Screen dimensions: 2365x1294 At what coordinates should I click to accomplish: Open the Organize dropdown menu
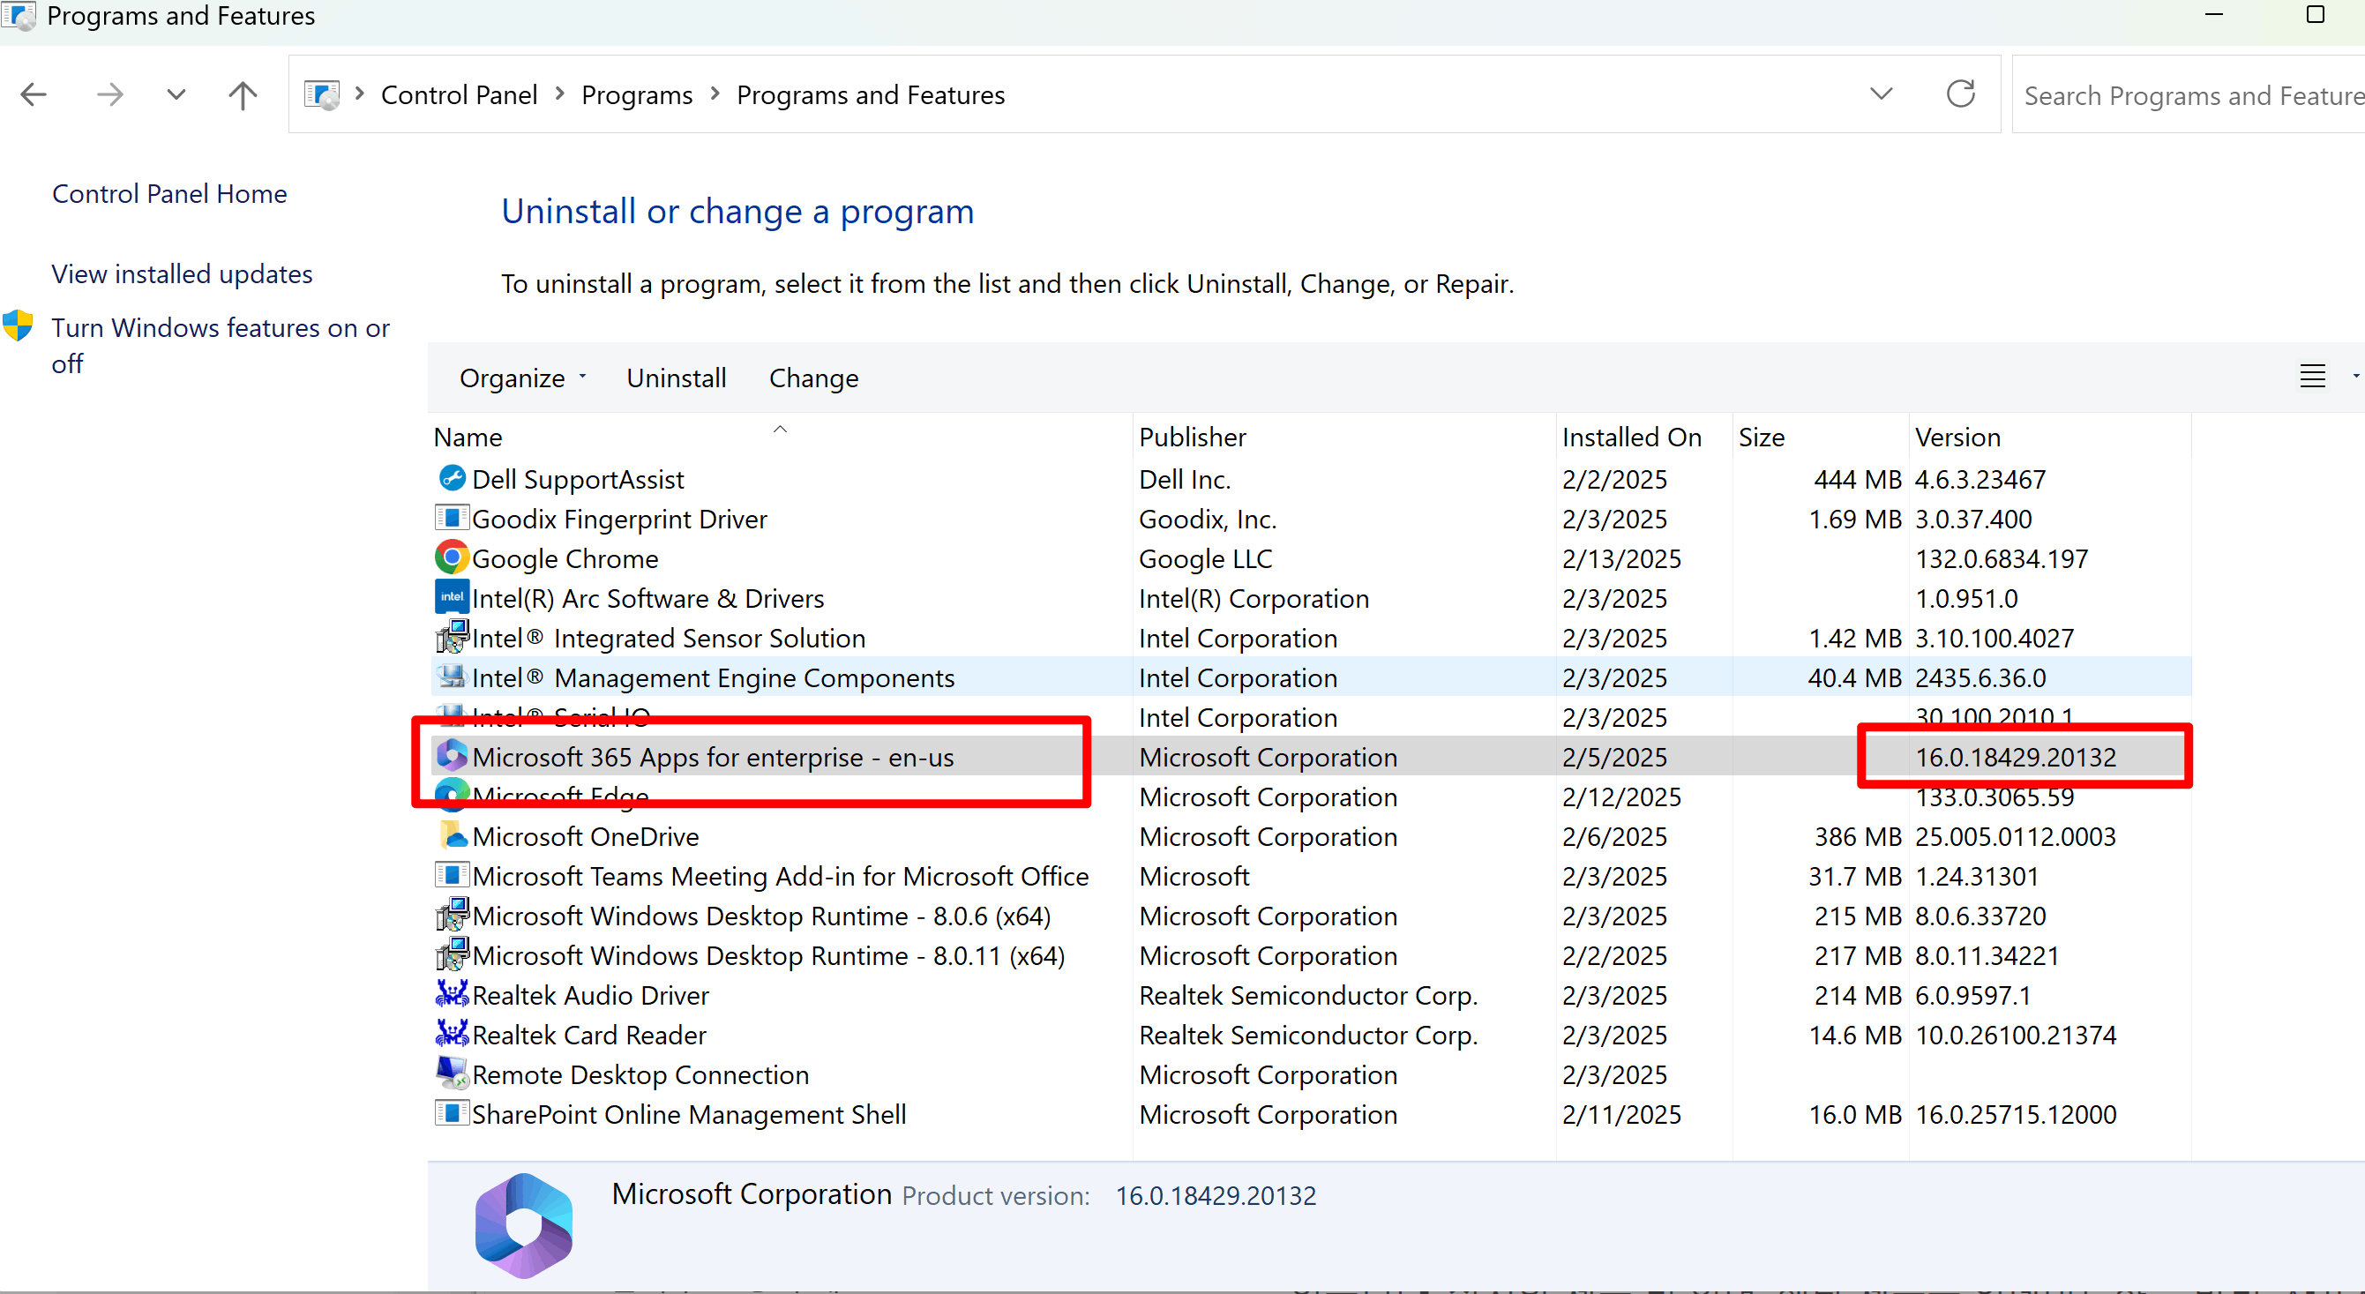coord(522,378)
